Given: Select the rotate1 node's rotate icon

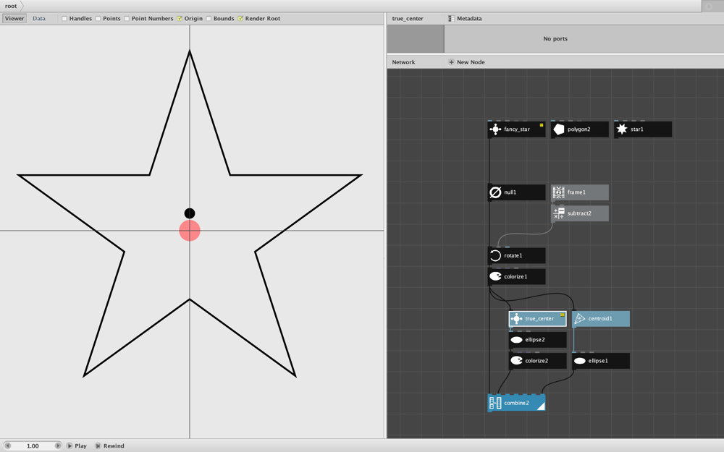Looking at the screenshot, I should (x=495, y=255).
